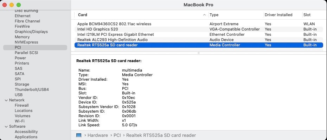Select the Intel HD Graphics 520 row
This screenshot has width=327, height=140.
pos(199,29)
